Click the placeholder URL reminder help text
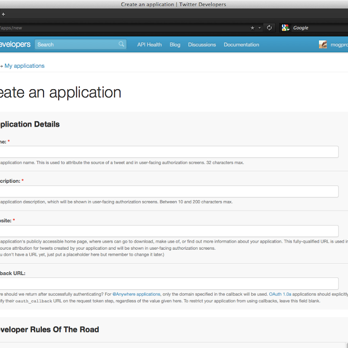The width and height of the screenshot is (348, 348). click(x=82, y=254)
